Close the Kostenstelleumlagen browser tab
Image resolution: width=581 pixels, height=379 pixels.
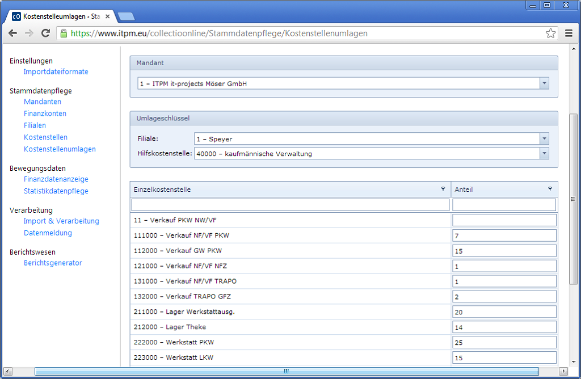point(107,16)
